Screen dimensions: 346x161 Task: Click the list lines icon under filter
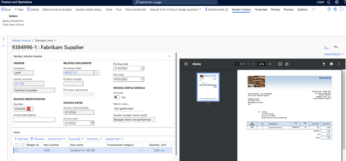tap(4, 46)
